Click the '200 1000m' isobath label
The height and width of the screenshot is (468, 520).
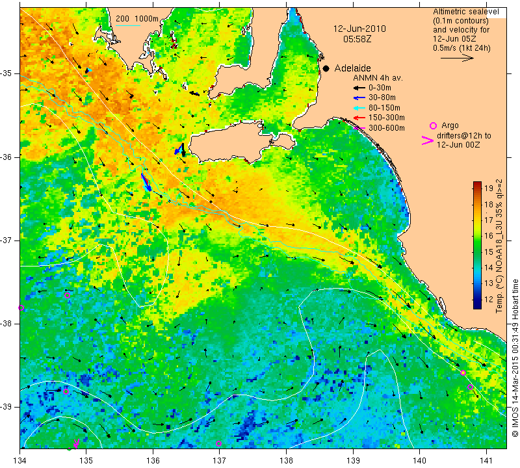click(137, 19)
